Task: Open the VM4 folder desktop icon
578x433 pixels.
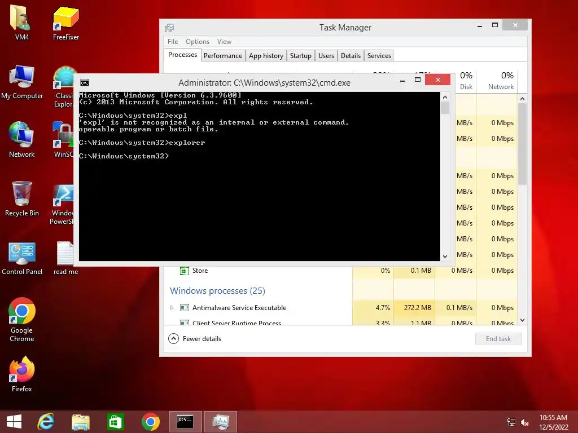Action: (x=22, y=23)
